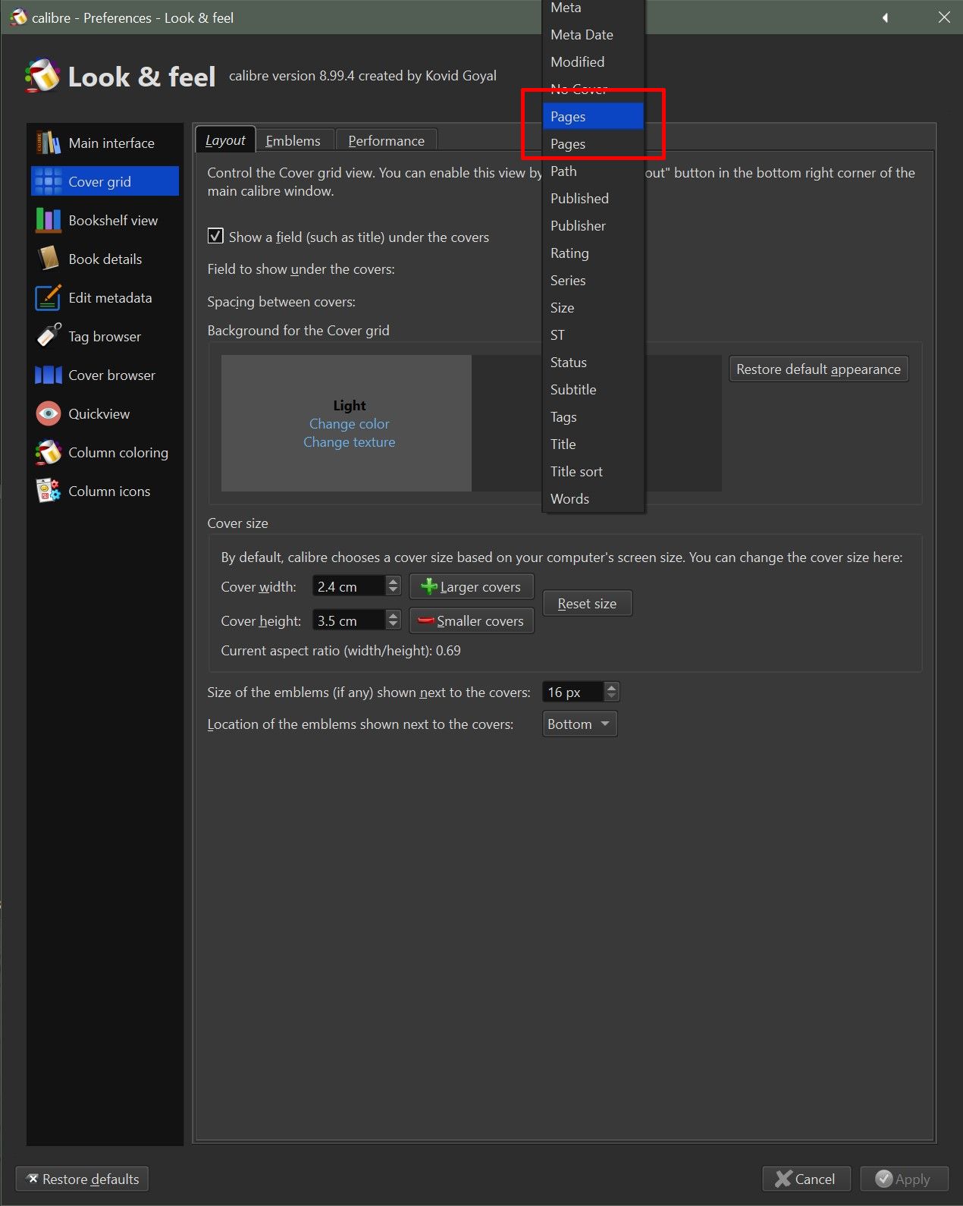
Task: Choose Status from the field list
Action: 593,363
